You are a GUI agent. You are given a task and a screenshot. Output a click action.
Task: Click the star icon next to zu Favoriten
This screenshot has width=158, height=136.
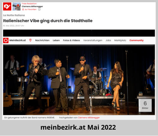23,9
